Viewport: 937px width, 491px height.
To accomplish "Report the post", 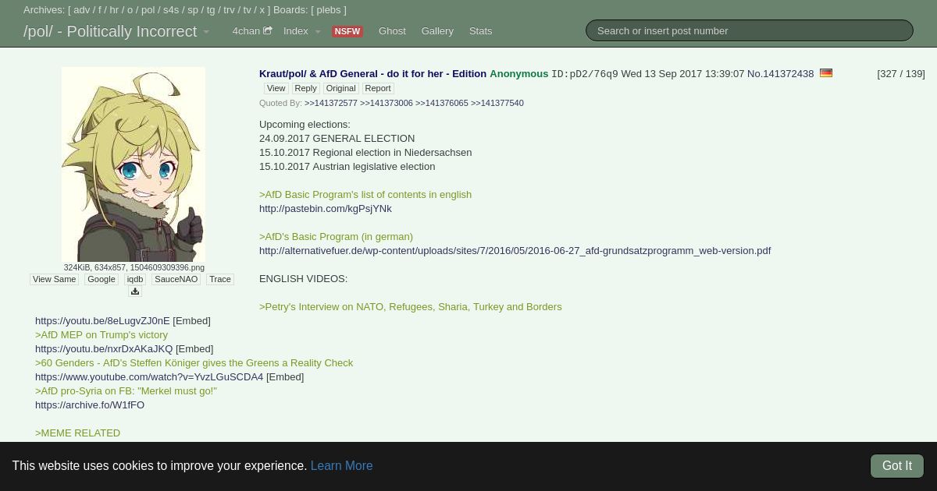I will click(x=377, y=88).
